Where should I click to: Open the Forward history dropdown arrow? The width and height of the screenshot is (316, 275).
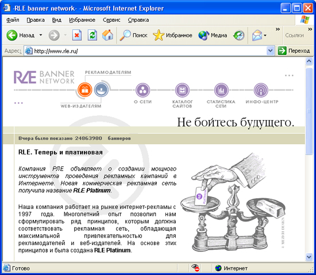[x=65, y=35]
